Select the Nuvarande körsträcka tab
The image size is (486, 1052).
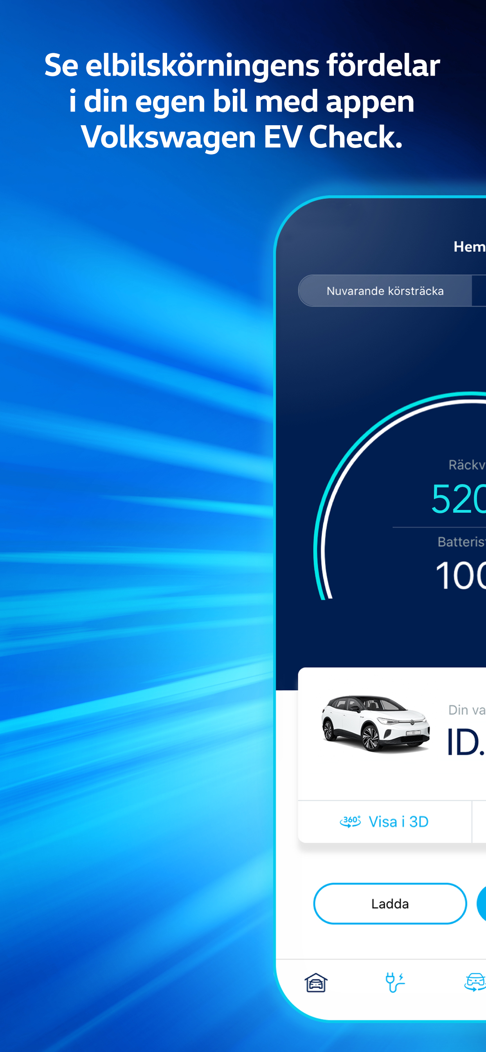pyautogui.click(x=385, y=291)
